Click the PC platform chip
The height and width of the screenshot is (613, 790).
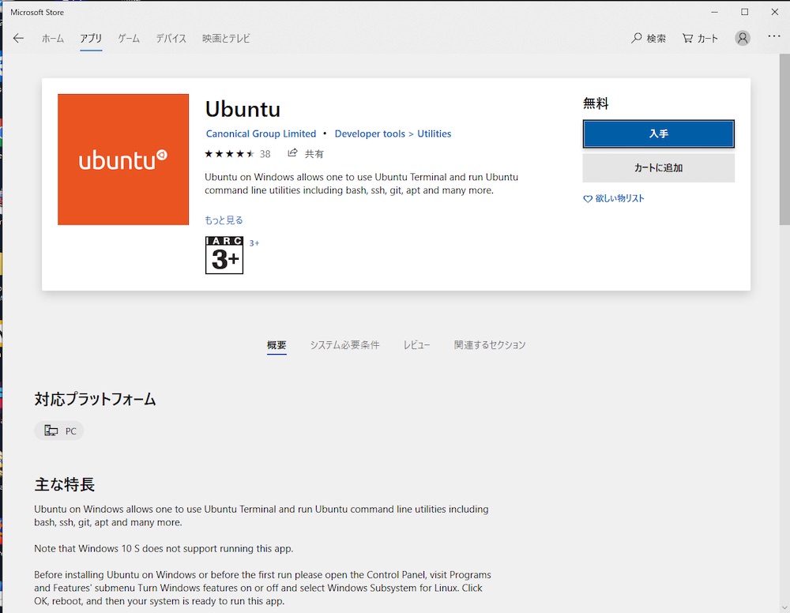[x=59, y=431]
